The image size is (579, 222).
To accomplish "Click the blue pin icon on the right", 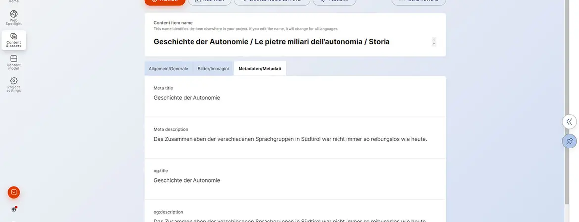I will pos(569,141).
